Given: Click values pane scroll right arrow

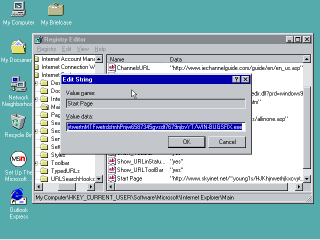Looking at the screenshot, I should click(x=299, y=186).
